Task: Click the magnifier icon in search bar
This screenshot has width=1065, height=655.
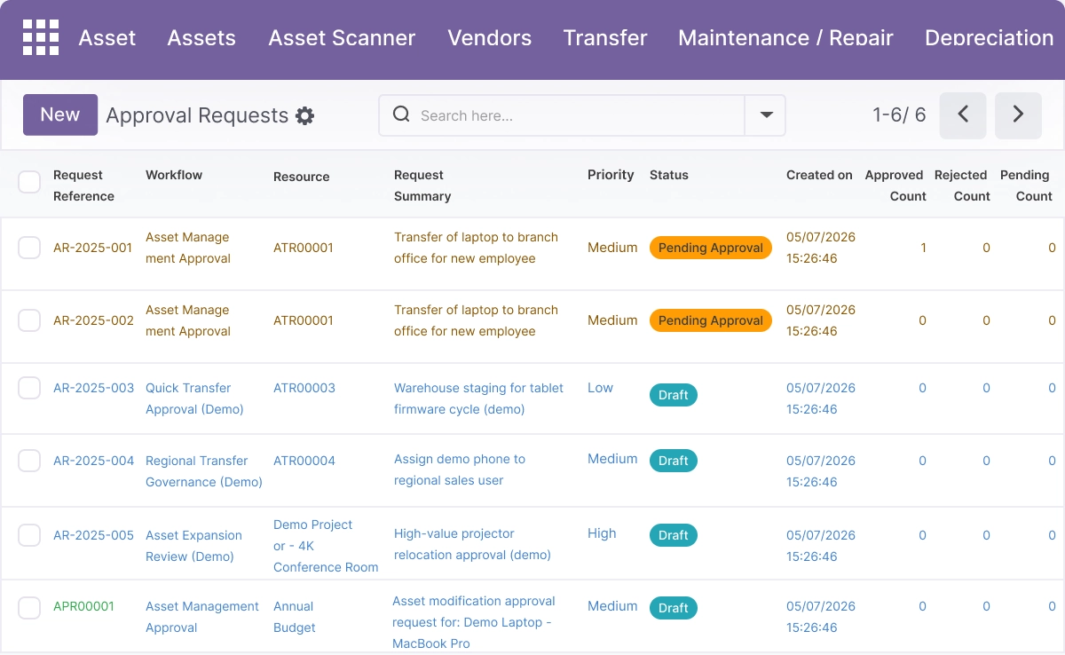Action: (x=401, y=114)
